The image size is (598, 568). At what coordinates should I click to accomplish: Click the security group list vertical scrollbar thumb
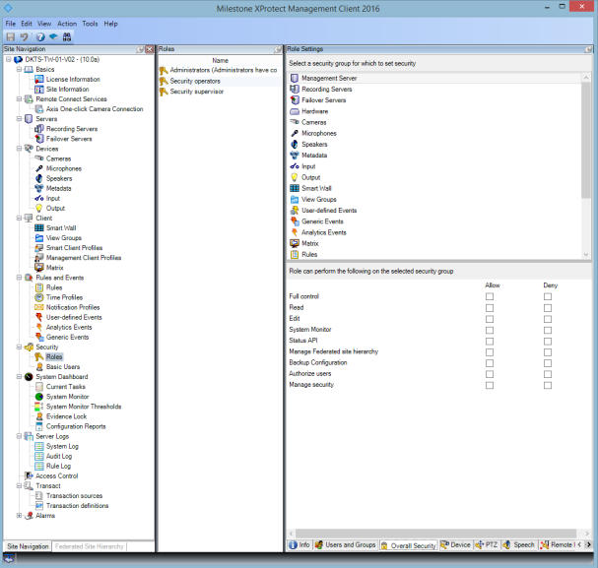[x=586, y=140]
